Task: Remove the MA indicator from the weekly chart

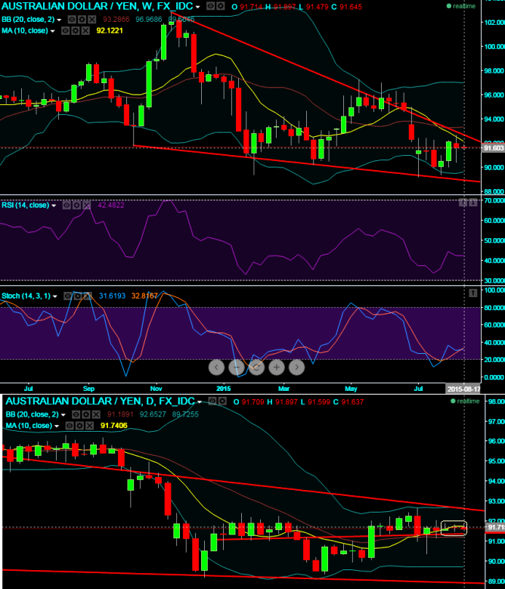Action: pos(85,31)
